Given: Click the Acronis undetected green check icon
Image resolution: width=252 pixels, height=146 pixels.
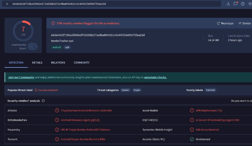Looking at the screenshot, I should click(x=192, y=139).
